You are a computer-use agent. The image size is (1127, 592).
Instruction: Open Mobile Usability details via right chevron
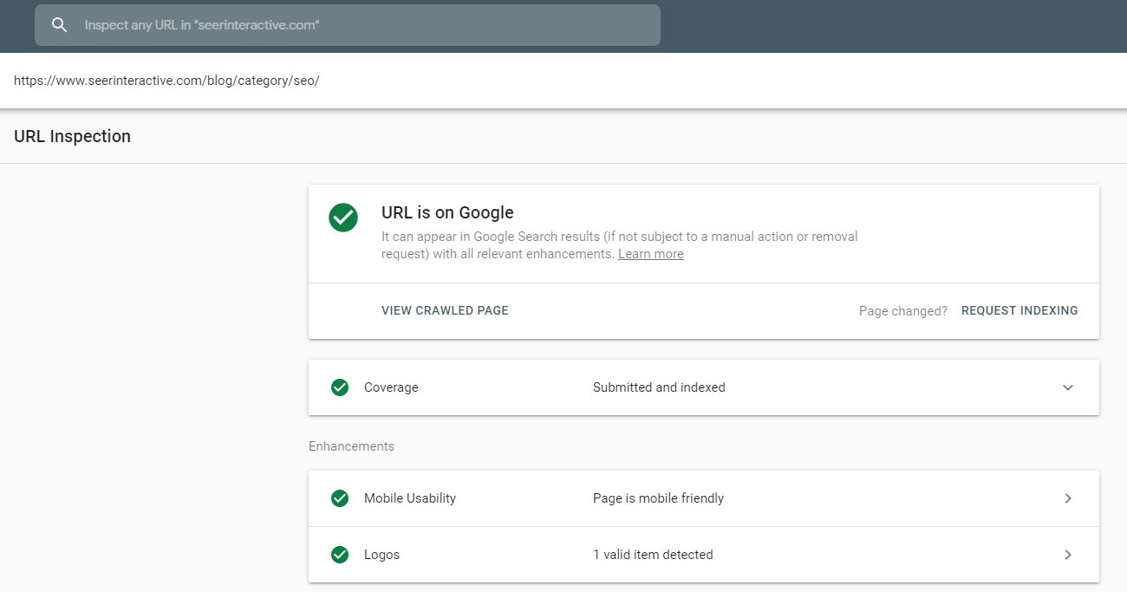click(x=1068, y=498)
